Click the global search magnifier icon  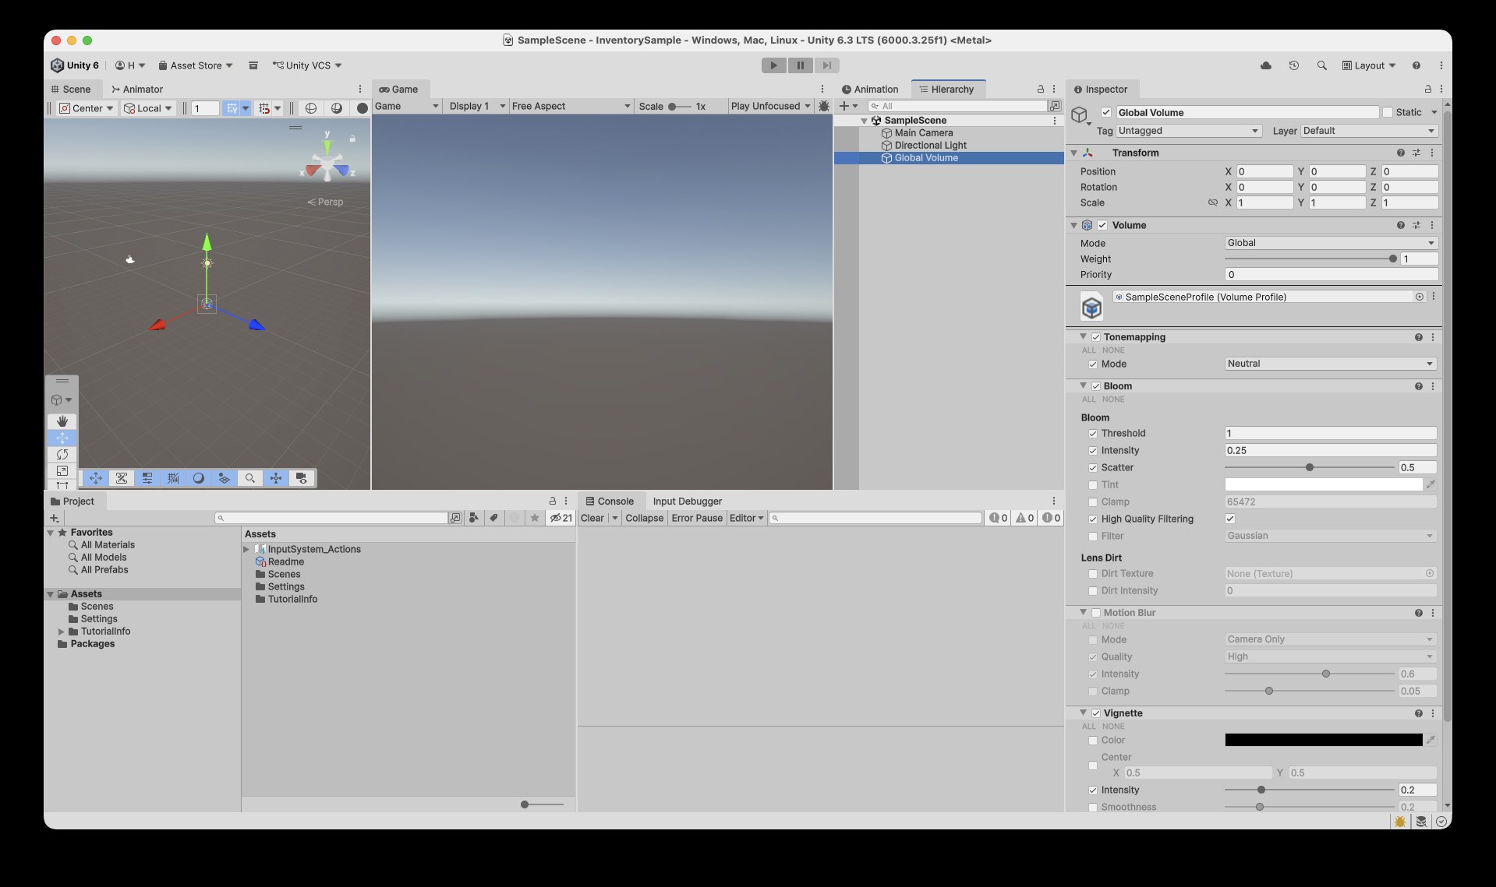(1321, 65)
